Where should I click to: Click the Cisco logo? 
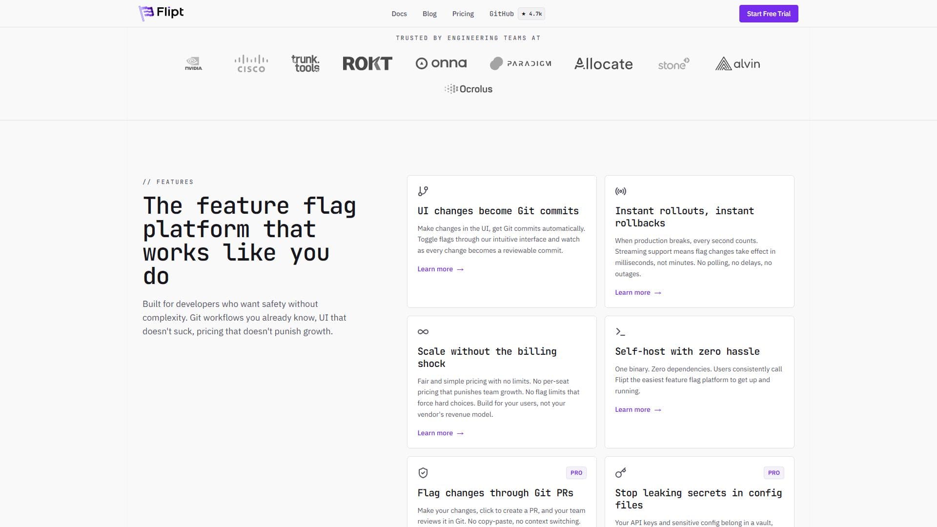[251, 63]
